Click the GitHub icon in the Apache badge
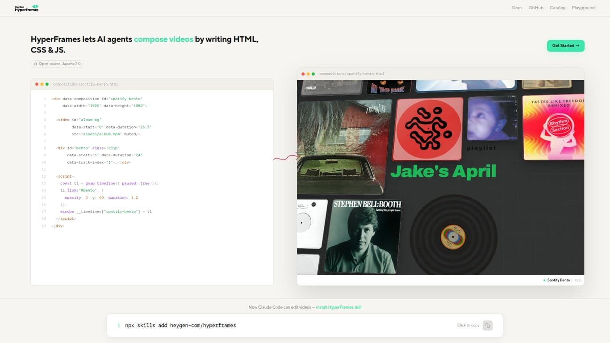This screenshot has height=343, width=610. tap(35, 64)
